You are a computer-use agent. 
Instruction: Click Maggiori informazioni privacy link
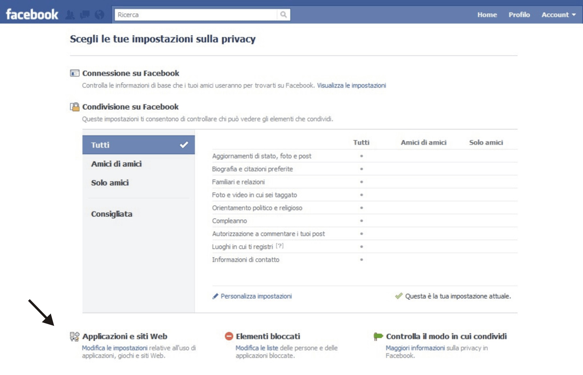[x=415, y=348]
